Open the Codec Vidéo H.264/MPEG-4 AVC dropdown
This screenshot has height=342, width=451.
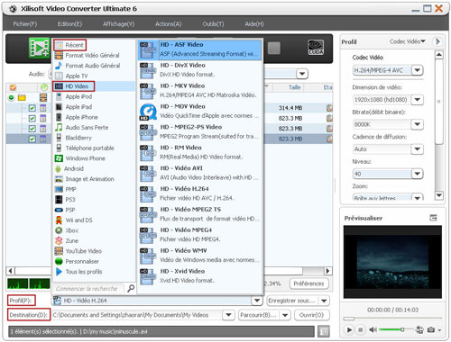pyautogui.click(x=417, y=70)
